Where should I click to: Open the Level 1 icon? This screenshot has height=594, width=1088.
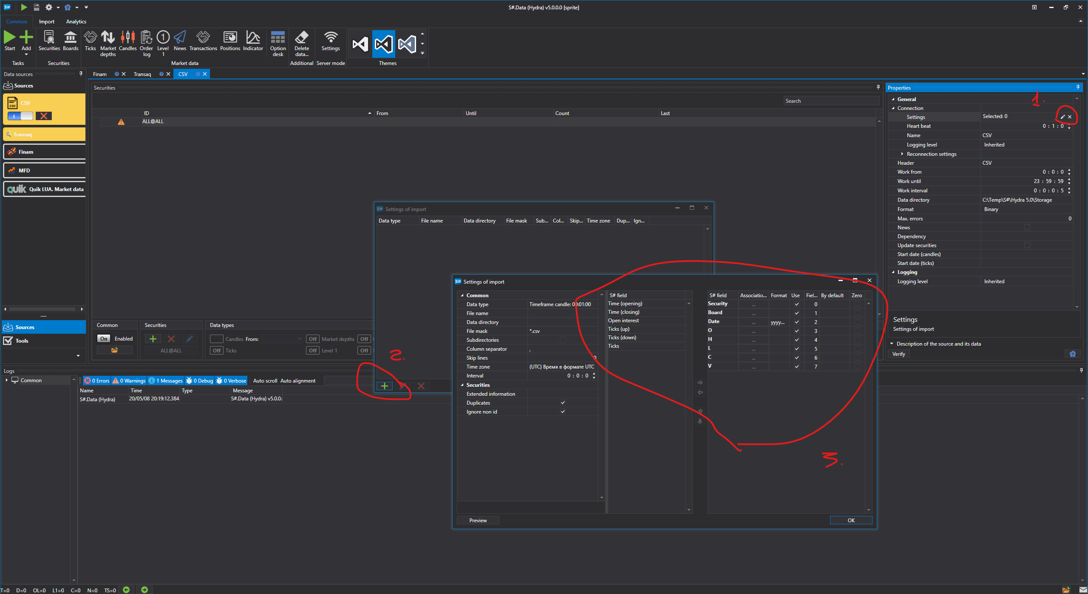pyautogui.click(x=163, y=37)
